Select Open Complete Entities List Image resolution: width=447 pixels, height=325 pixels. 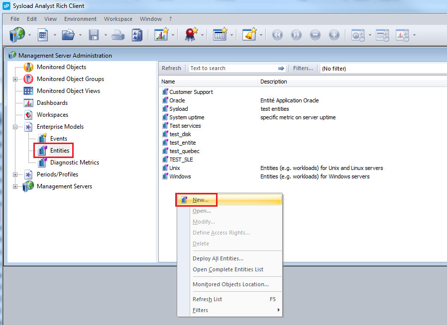click(229, 269)
